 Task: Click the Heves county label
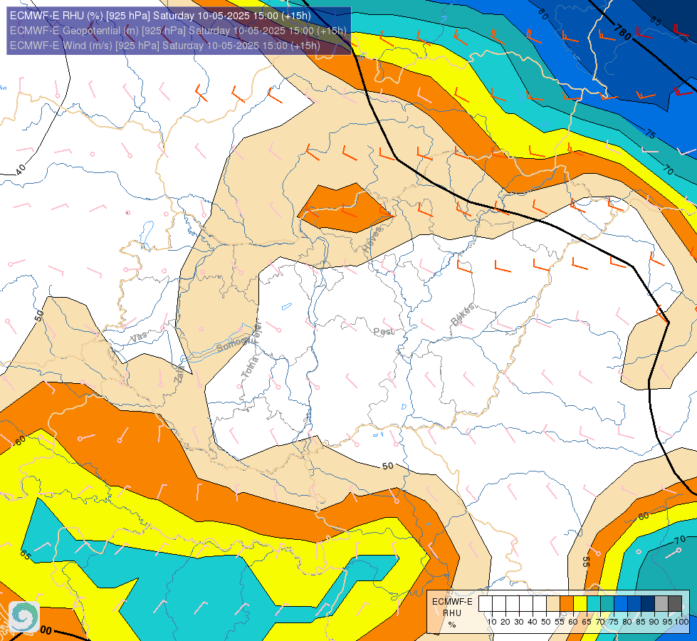click(372, 240)
